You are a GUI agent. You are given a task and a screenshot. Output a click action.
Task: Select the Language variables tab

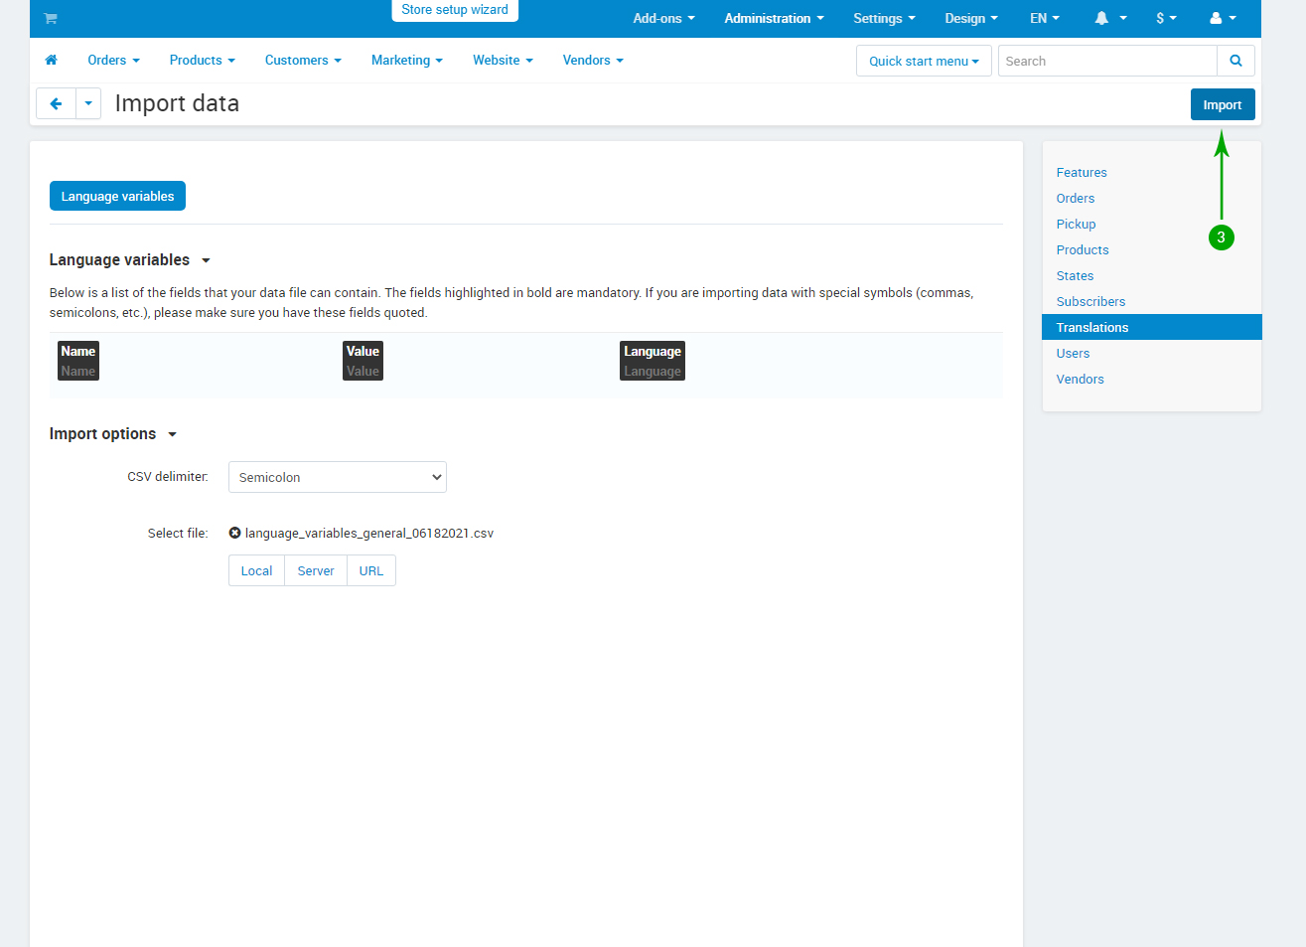pyautogui.click(x=117, y=196)
